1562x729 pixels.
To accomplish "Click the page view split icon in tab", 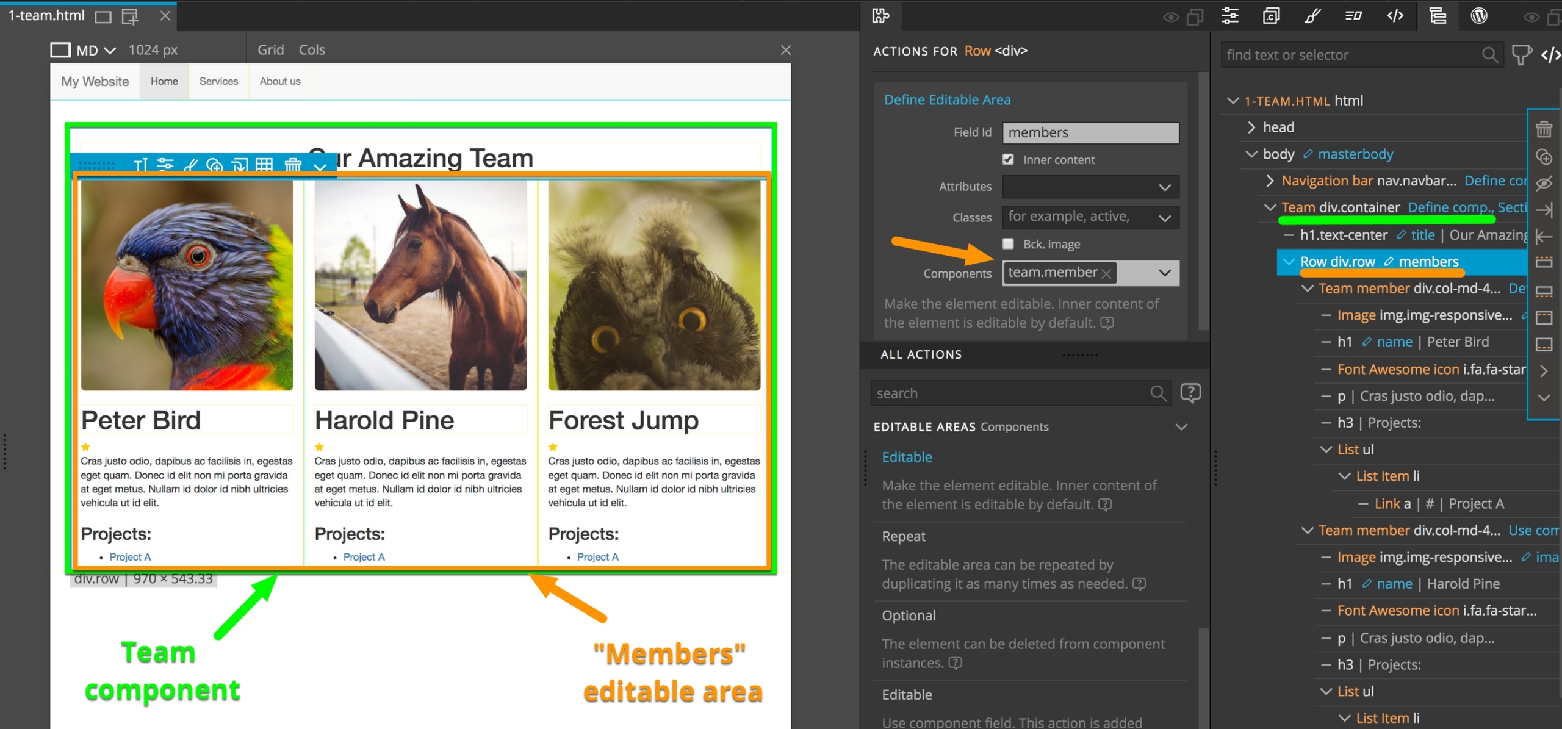I will (130, 16).
